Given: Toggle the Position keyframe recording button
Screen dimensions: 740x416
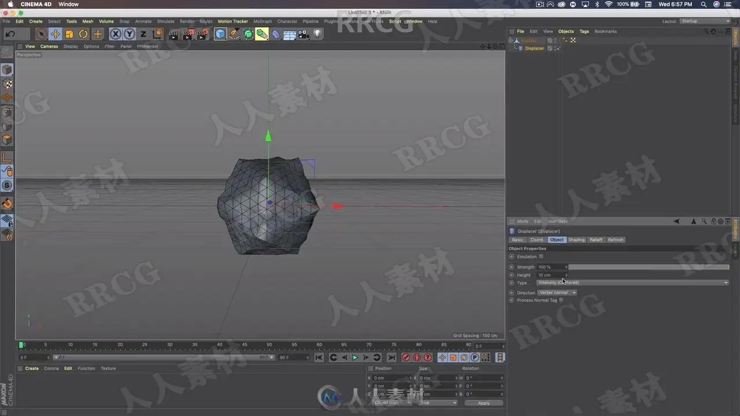Looking at the screenshot, I should tap(442, 358).
